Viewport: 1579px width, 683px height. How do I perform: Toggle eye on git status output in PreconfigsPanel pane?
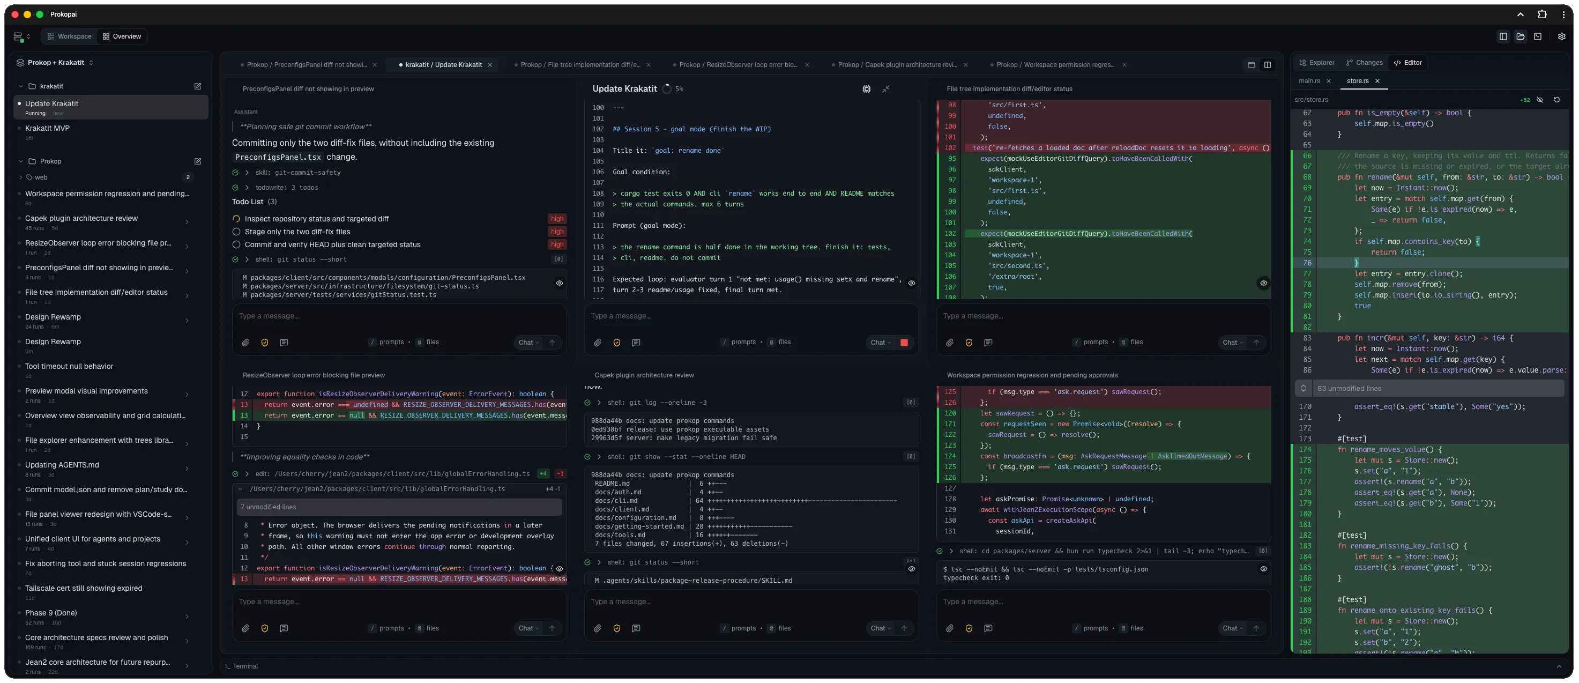(560, 283)
